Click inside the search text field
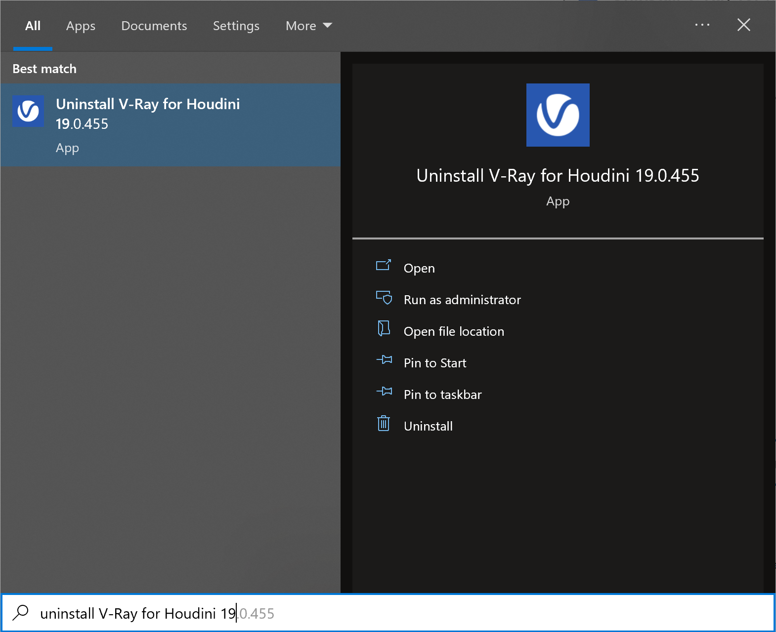 tap(388, 613)
